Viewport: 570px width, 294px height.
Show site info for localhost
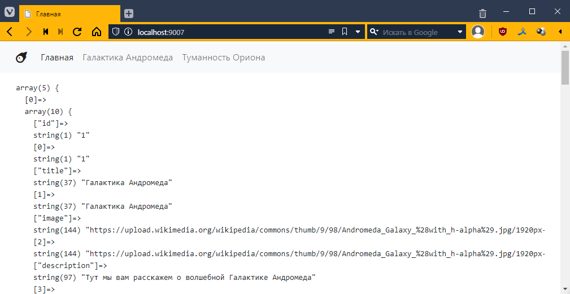click(x=128, y=32)
